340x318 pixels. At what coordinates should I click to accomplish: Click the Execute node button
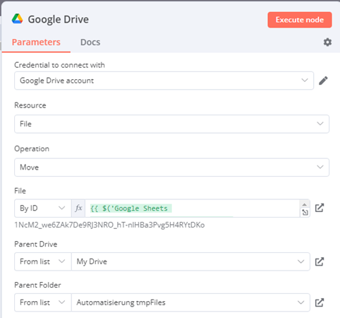click(300, 20)
